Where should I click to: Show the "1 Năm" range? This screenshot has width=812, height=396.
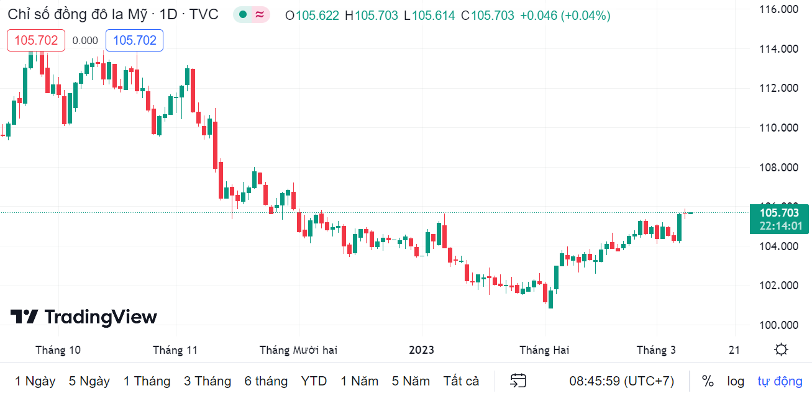(x=359, y=380)
